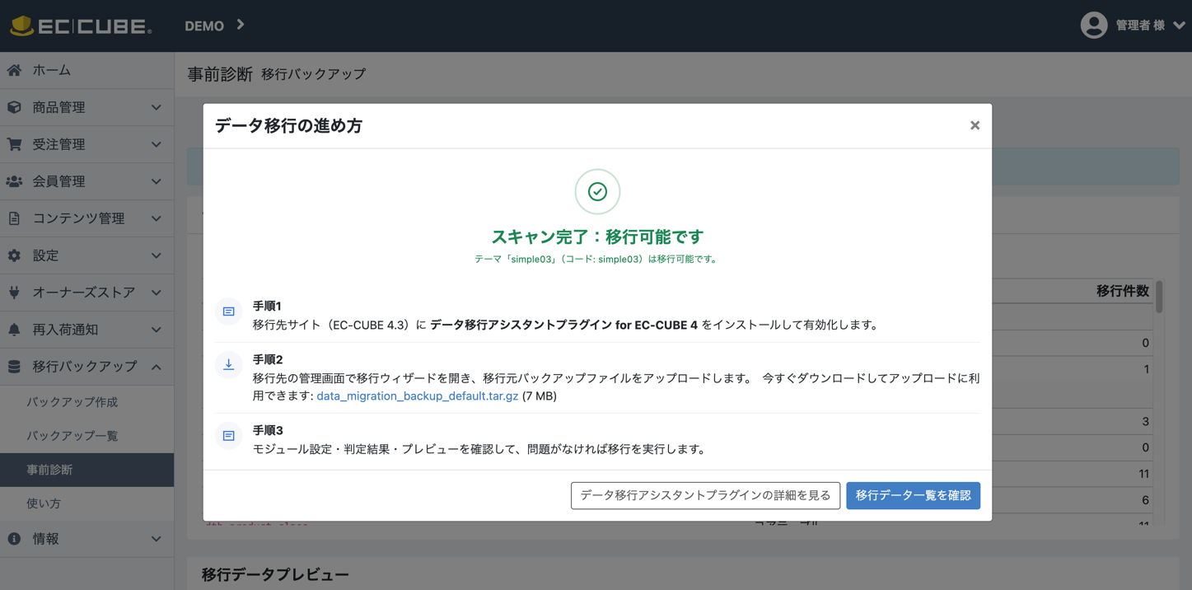Click the cart icon for 受注管理

pyautogui.click(x=14, y=144)
